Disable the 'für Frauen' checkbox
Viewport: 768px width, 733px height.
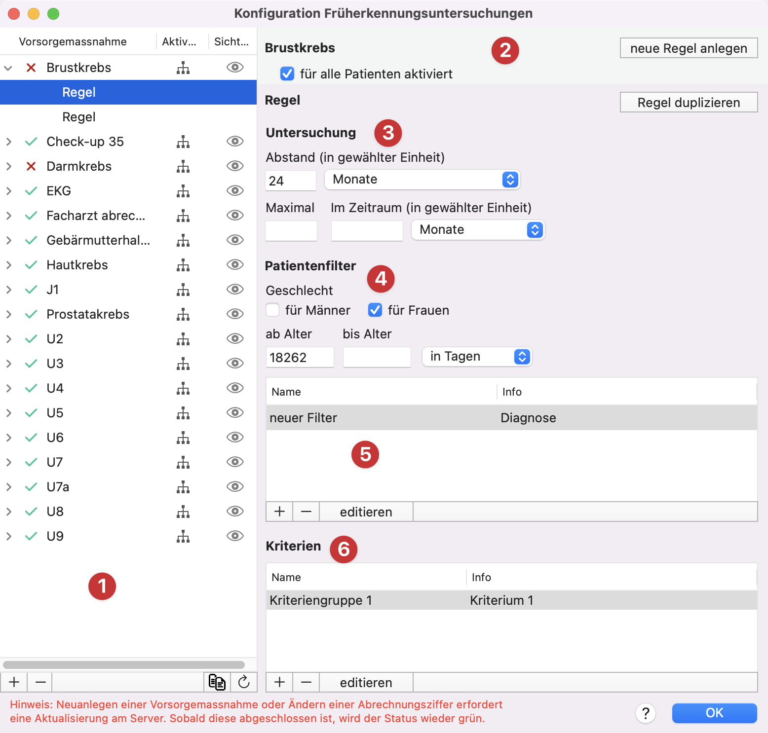tap(375, 310)
